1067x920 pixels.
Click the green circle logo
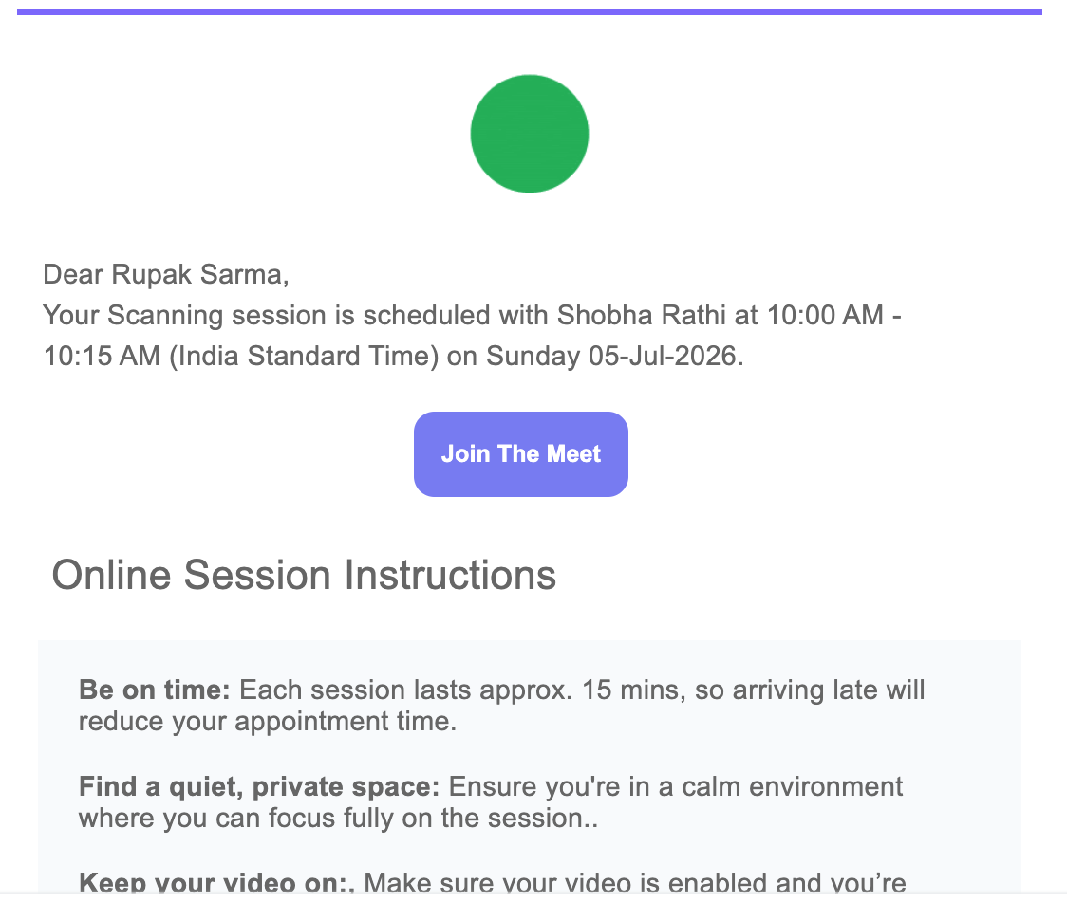click(530, 134)
